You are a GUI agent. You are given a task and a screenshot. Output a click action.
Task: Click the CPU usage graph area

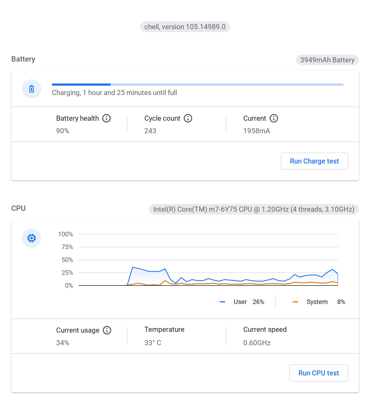coord(208,260)
